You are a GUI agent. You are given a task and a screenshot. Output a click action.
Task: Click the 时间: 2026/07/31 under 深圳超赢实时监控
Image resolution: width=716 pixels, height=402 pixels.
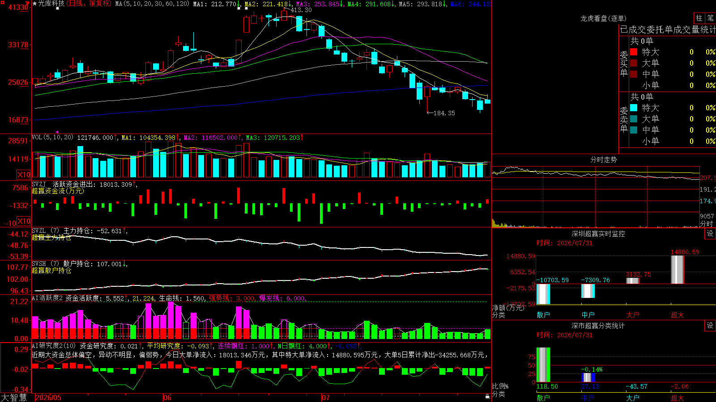pyautogui.click(x=564, y=243)
